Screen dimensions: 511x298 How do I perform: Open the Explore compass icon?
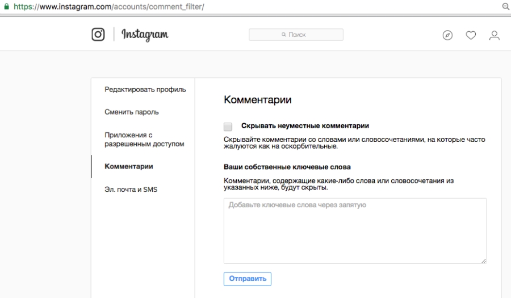[447, 35]
